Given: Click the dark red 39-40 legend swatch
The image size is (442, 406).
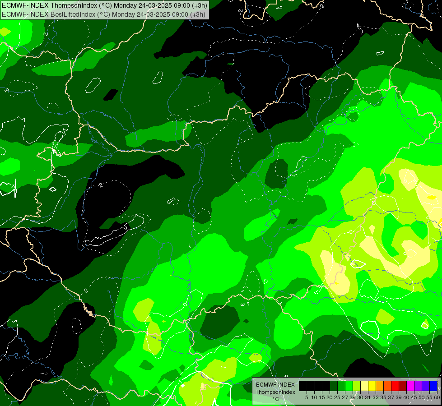Looking at the screenshot, I should pyautogui.click(x=403, y=386).
